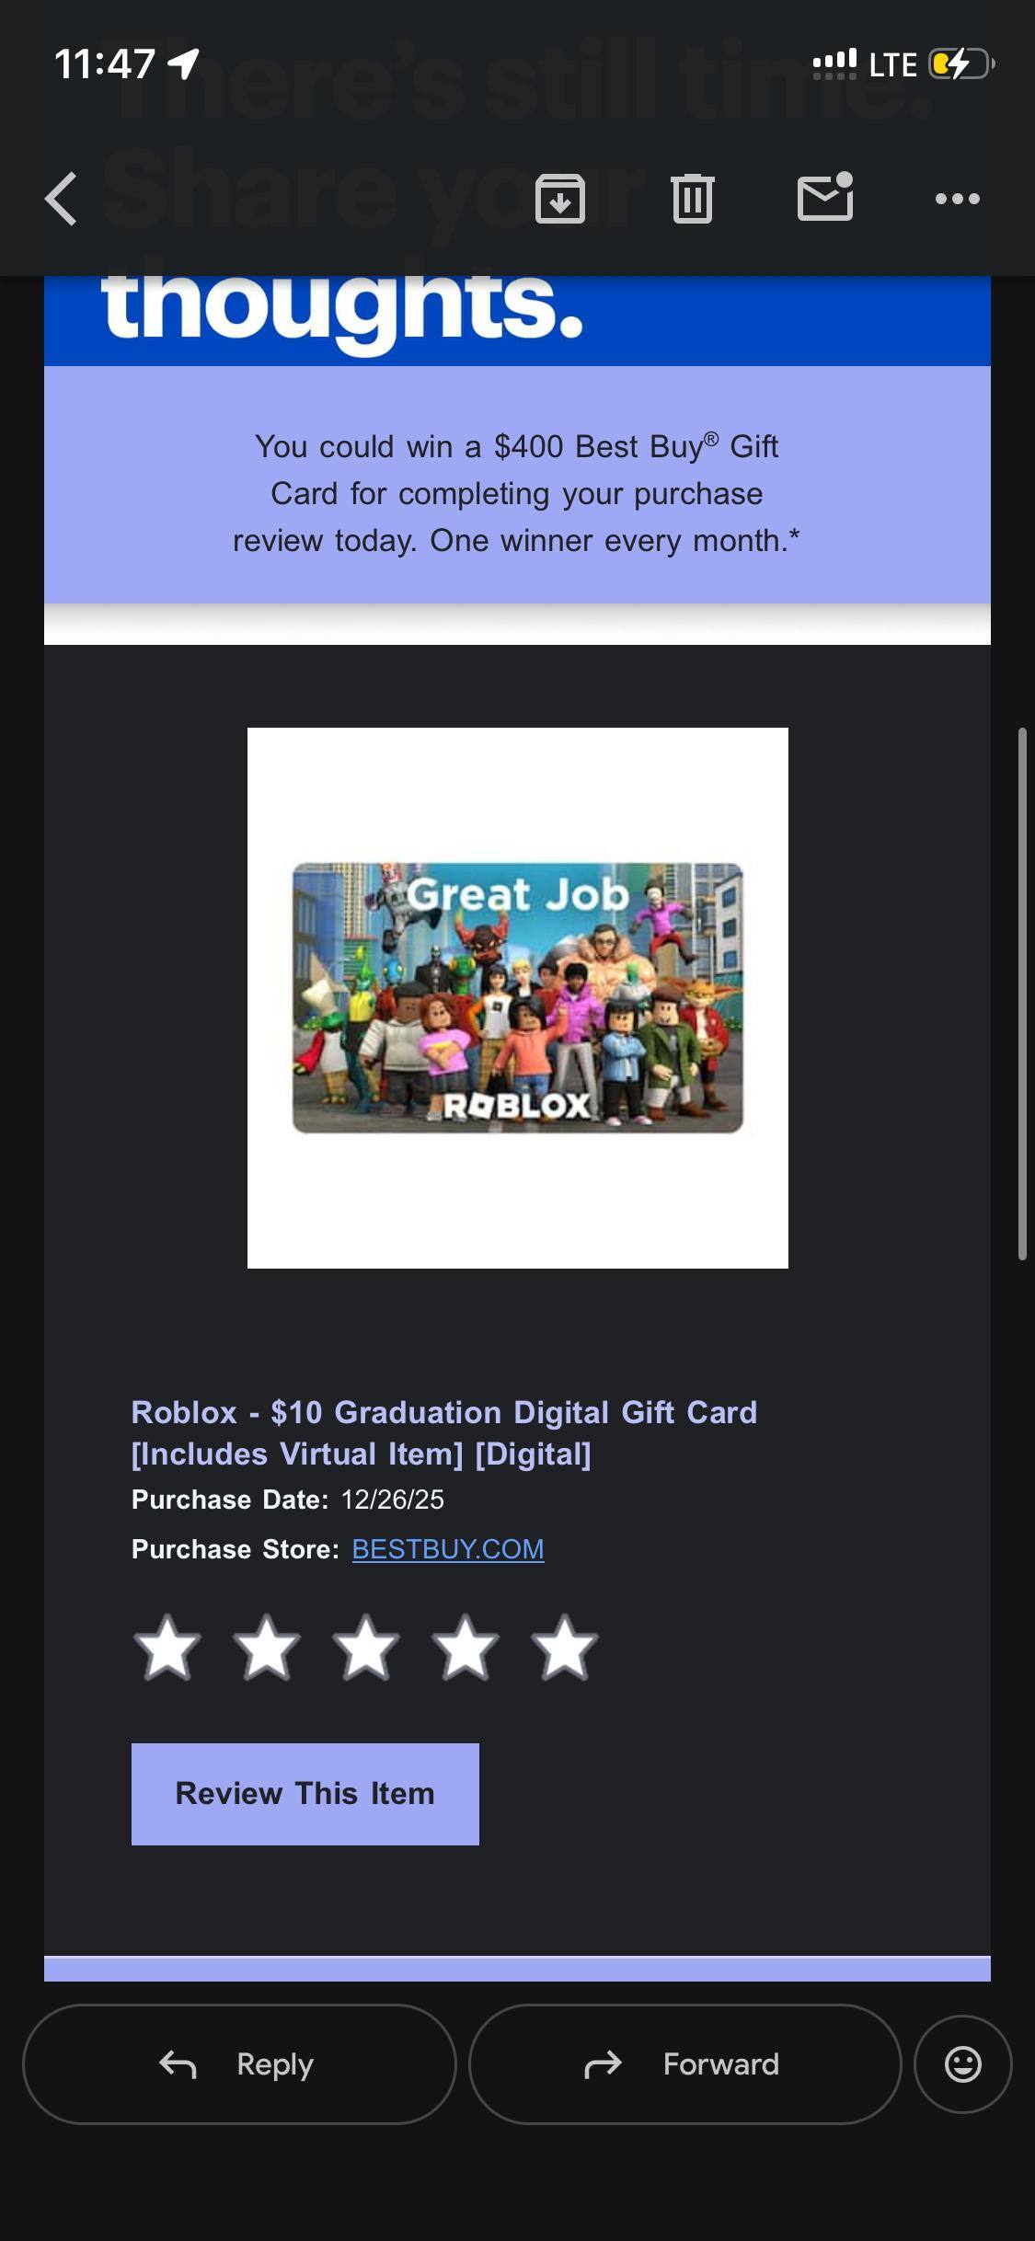Open Roblox $10 Graduation Gift Card title

pos(444,1432)
